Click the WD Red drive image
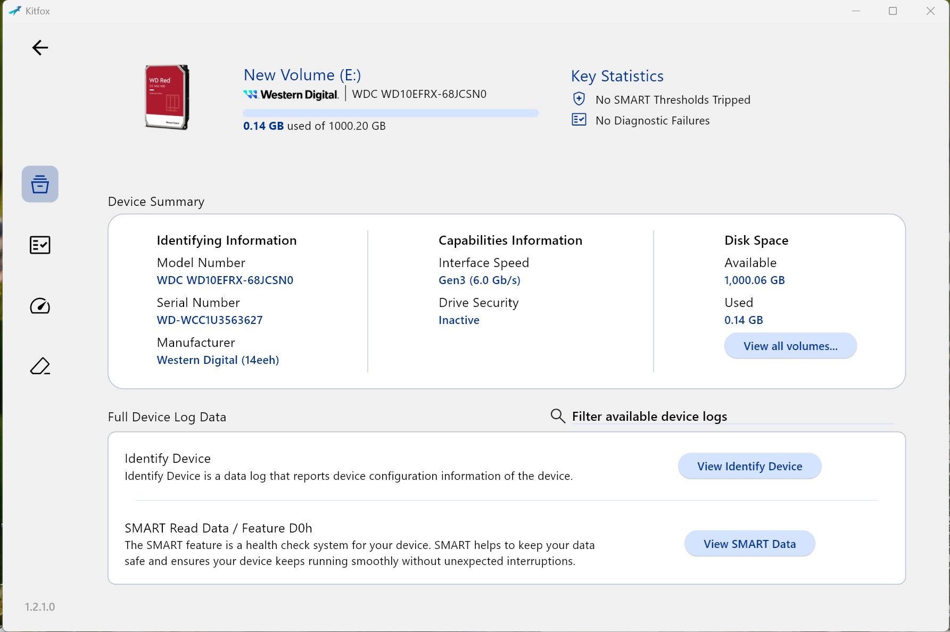Screen dimensions: 950x632 [x=167, y=97]
